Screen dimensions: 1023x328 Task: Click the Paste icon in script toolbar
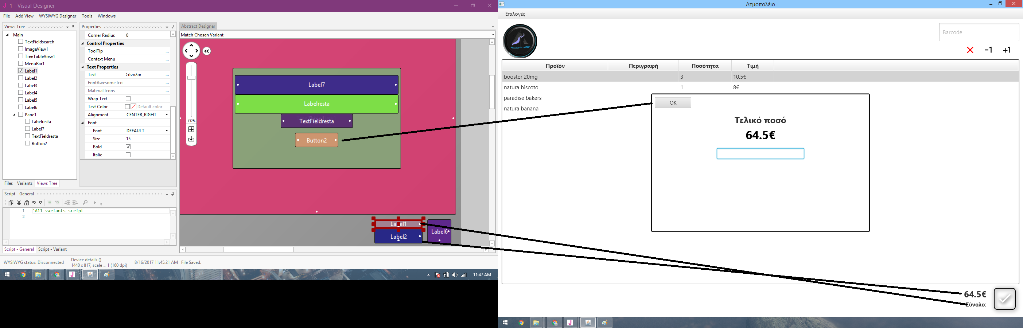click(26, 203)
